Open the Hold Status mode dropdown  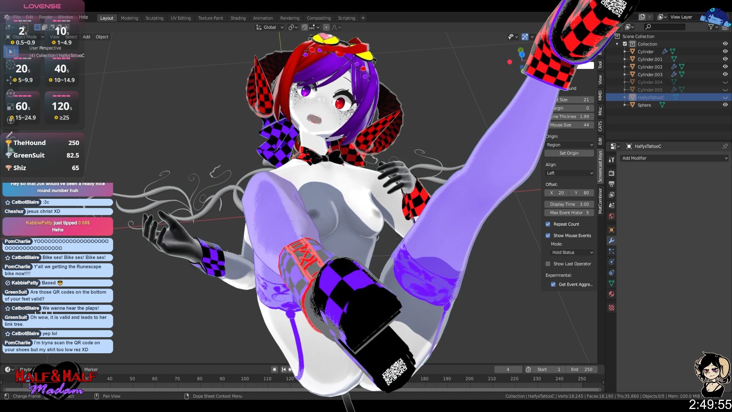[572, 252]
